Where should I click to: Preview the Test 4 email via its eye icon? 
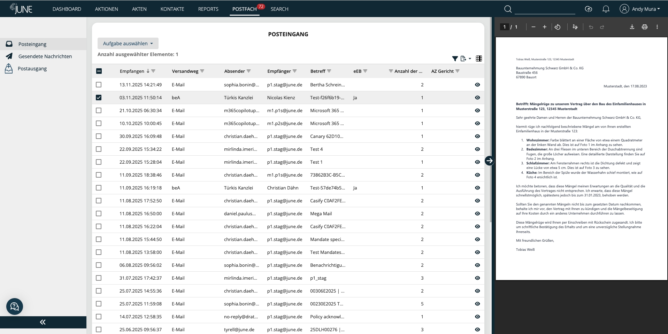(477, 149)
